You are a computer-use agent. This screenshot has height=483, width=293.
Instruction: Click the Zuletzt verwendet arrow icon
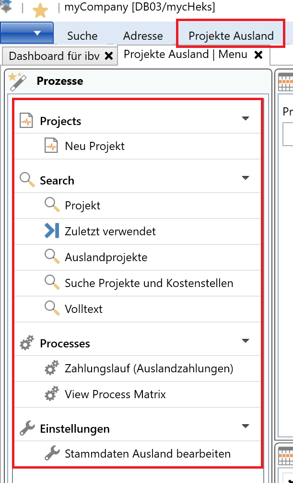click(x=51, y=231)
